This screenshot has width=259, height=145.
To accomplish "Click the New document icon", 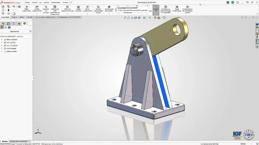I will (3, 10).
